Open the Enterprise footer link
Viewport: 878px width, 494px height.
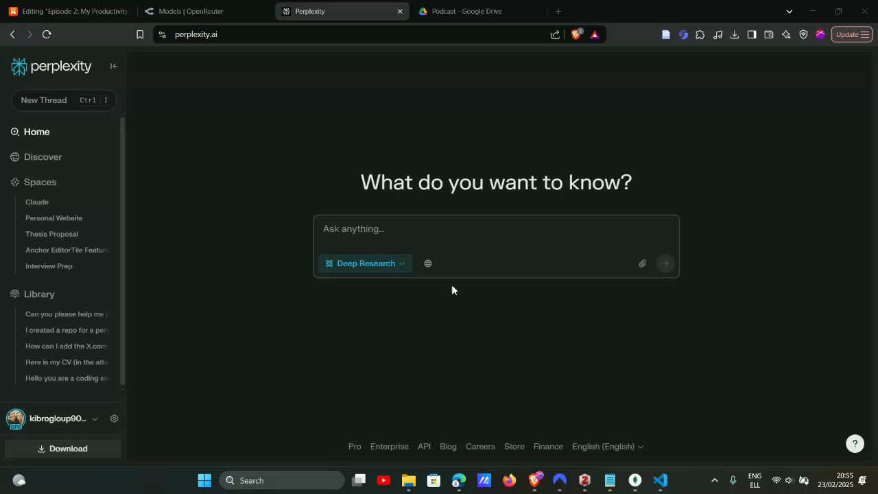click(x=390, y=447)
